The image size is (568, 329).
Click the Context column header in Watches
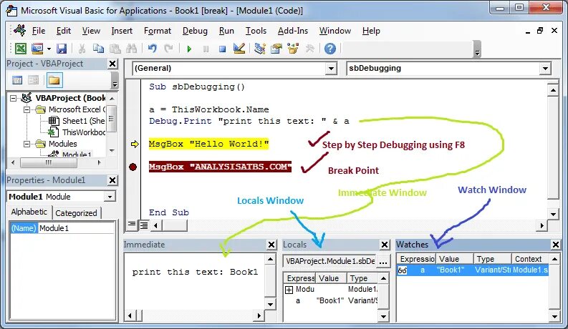point(529,259)
